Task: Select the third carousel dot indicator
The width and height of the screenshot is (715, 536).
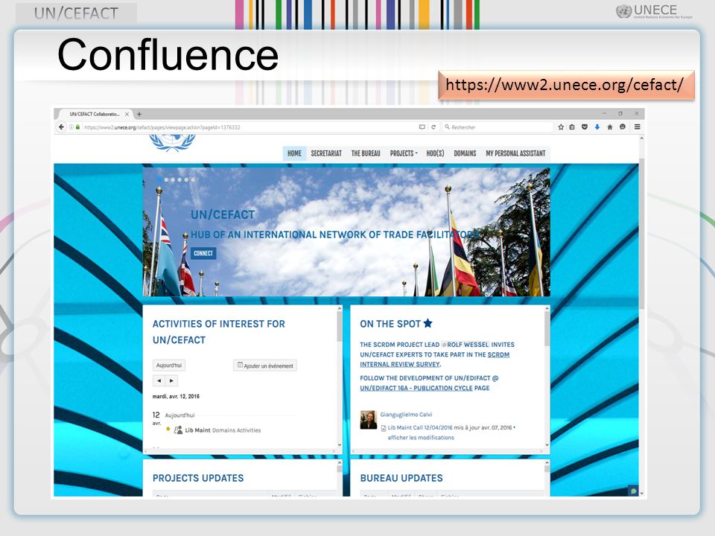Action: (173, 179)
